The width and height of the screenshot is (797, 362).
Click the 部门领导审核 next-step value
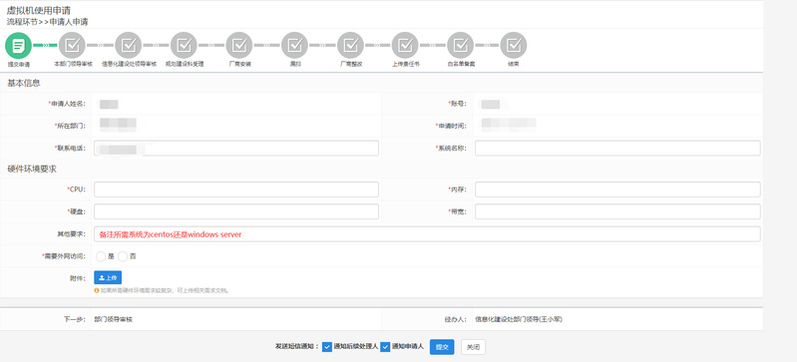(114, 320)
